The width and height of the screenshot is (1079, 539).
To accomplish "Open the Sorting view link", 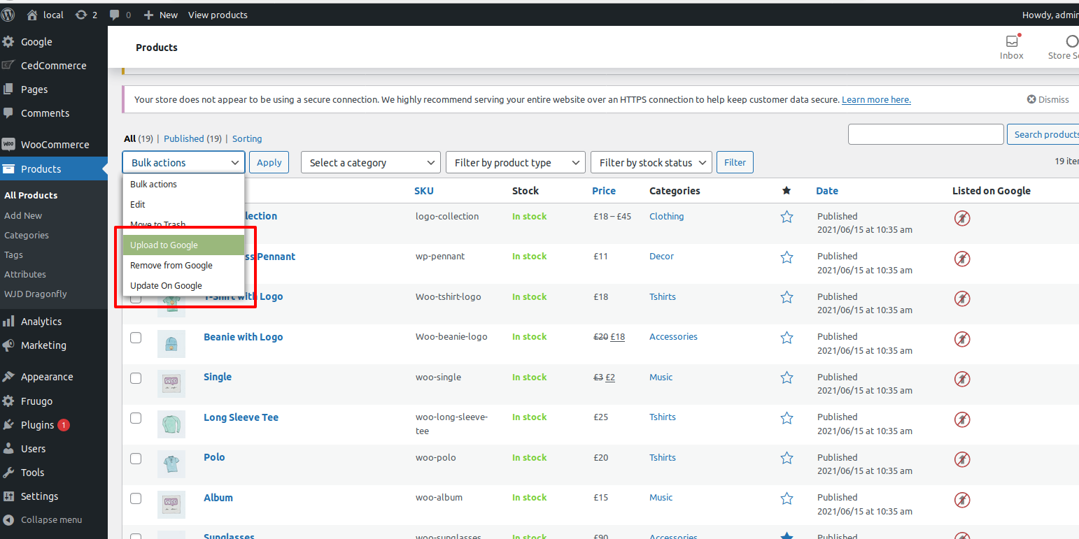I will (247, 138).
